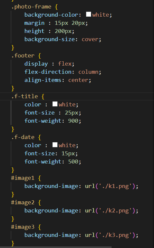This screenshot has height=248, width=154.
Task: Click the white color swatch in .f-title
Action: pos(55,104)
